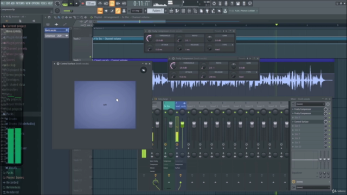Open the Pattern 1 selector

click(156, 11)
